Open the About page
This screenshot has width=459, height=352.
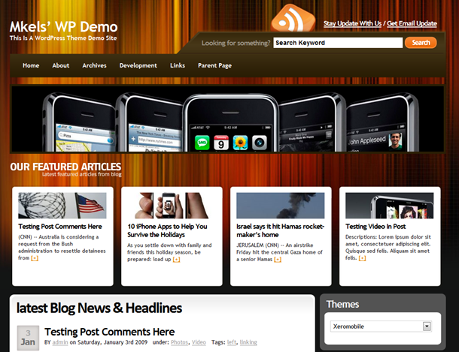[61, 65]
